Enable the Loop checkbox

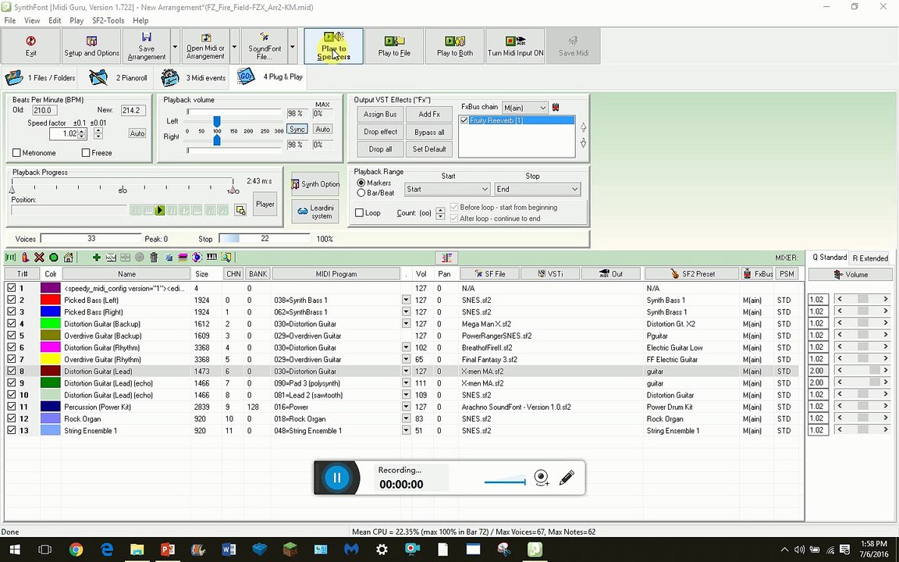click(x=360, y=213)
